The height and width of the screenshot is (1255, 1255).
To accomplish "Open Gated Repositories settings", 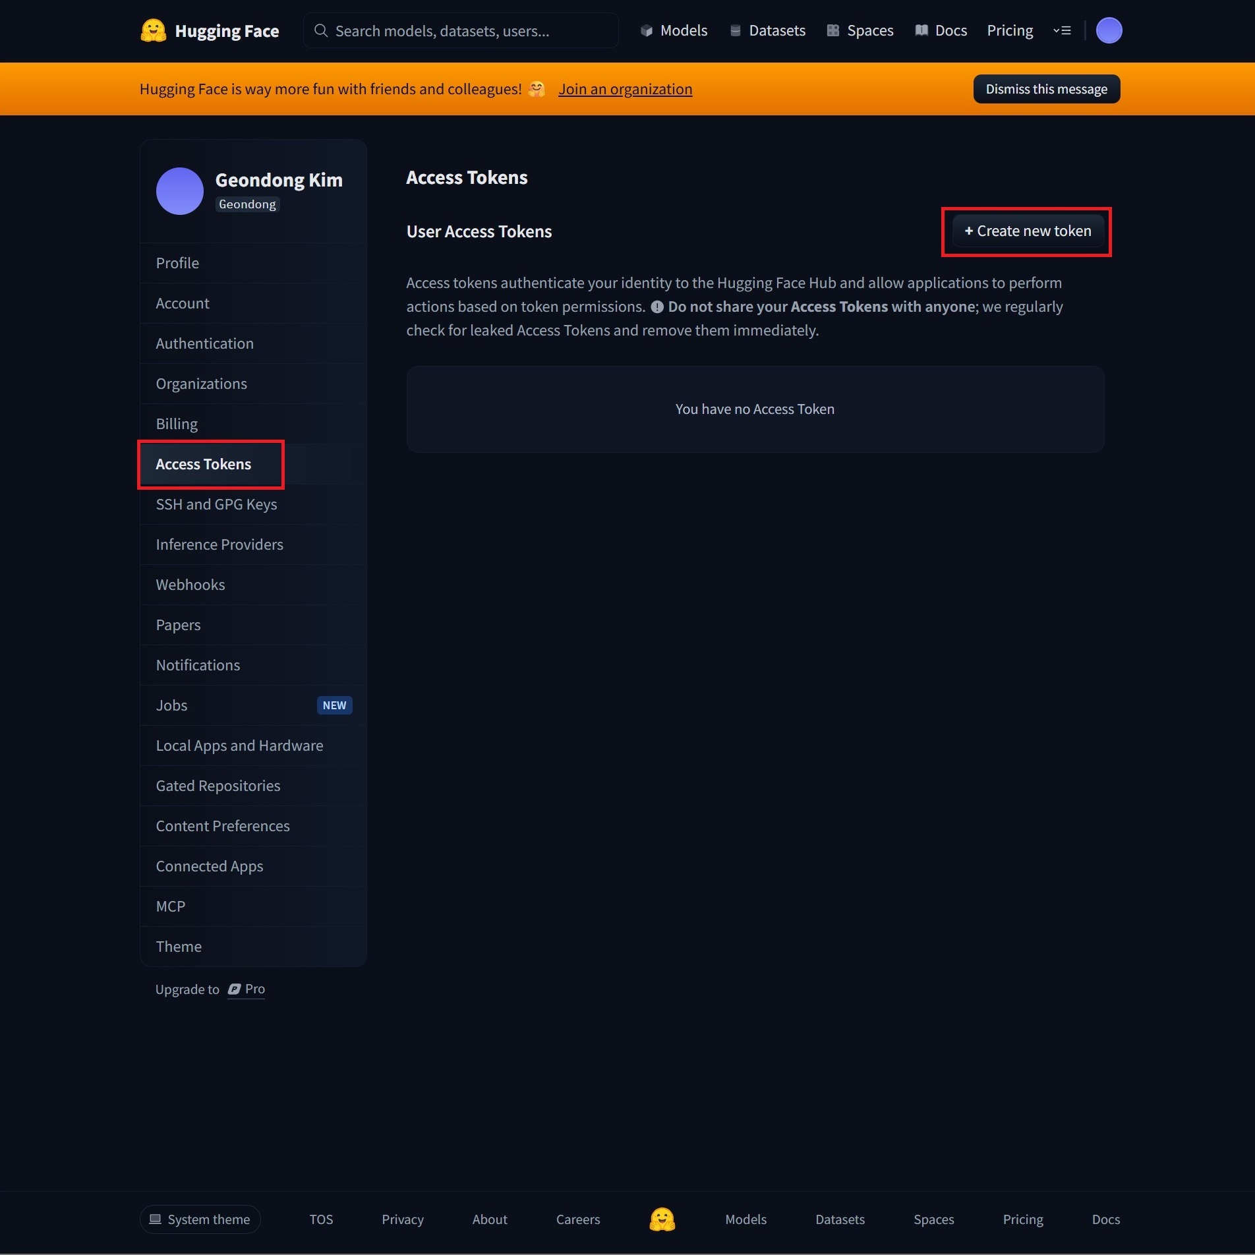I will (253, 786).
